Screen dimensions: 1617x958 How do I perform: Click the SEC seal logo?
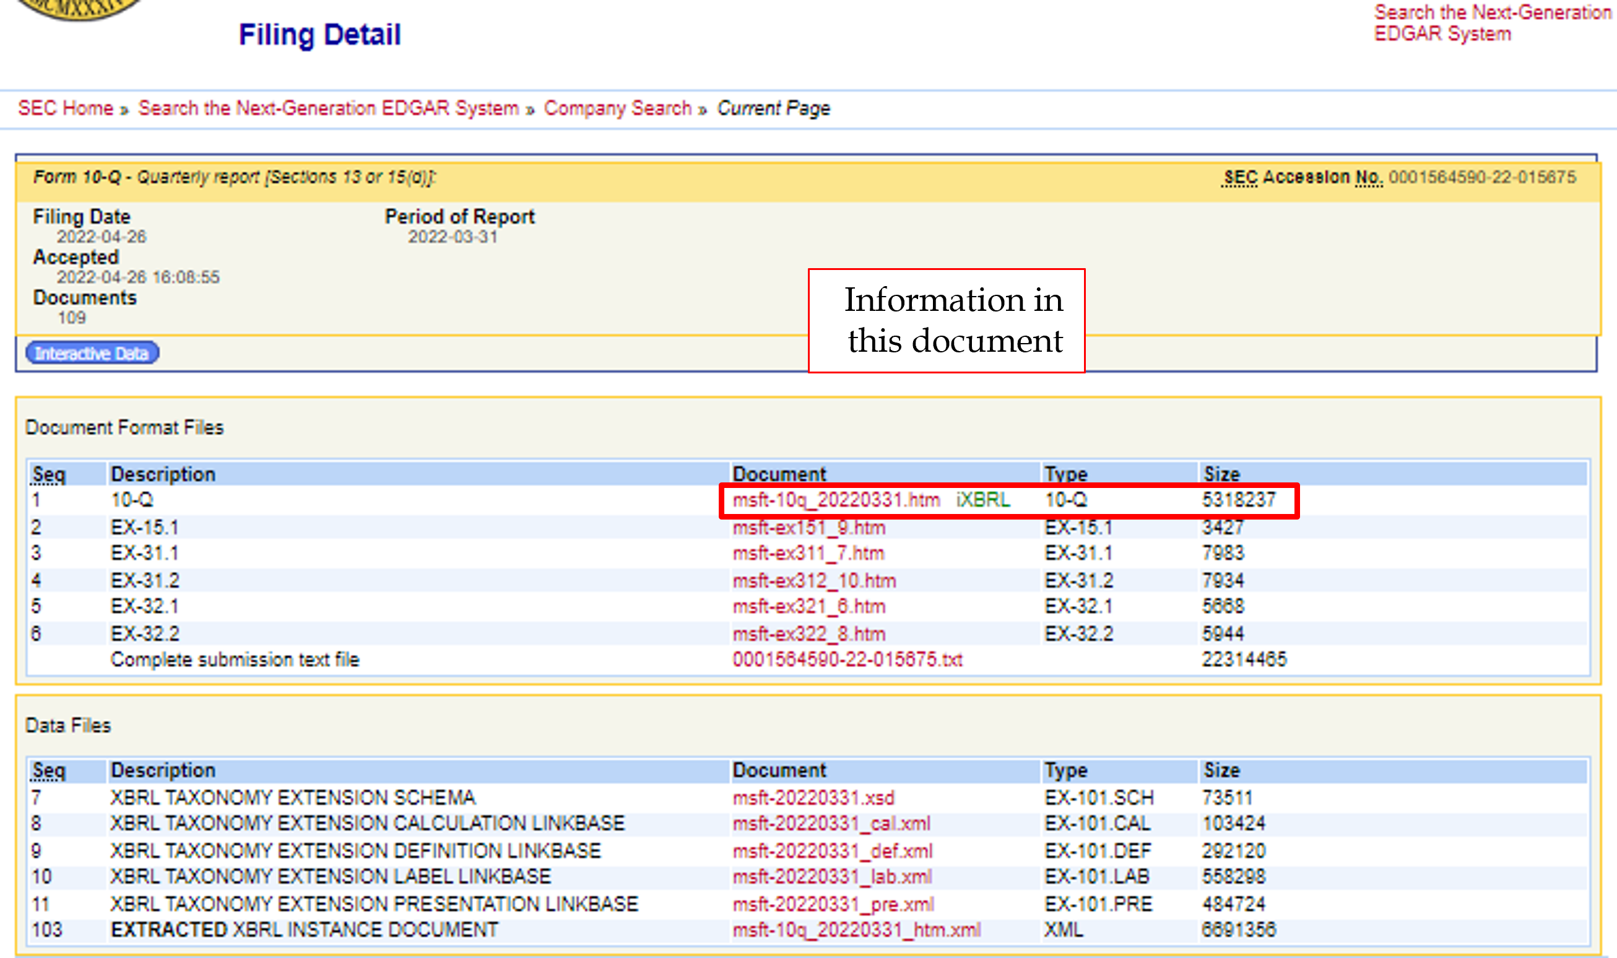pyautogui.click(x=80, y=8)
